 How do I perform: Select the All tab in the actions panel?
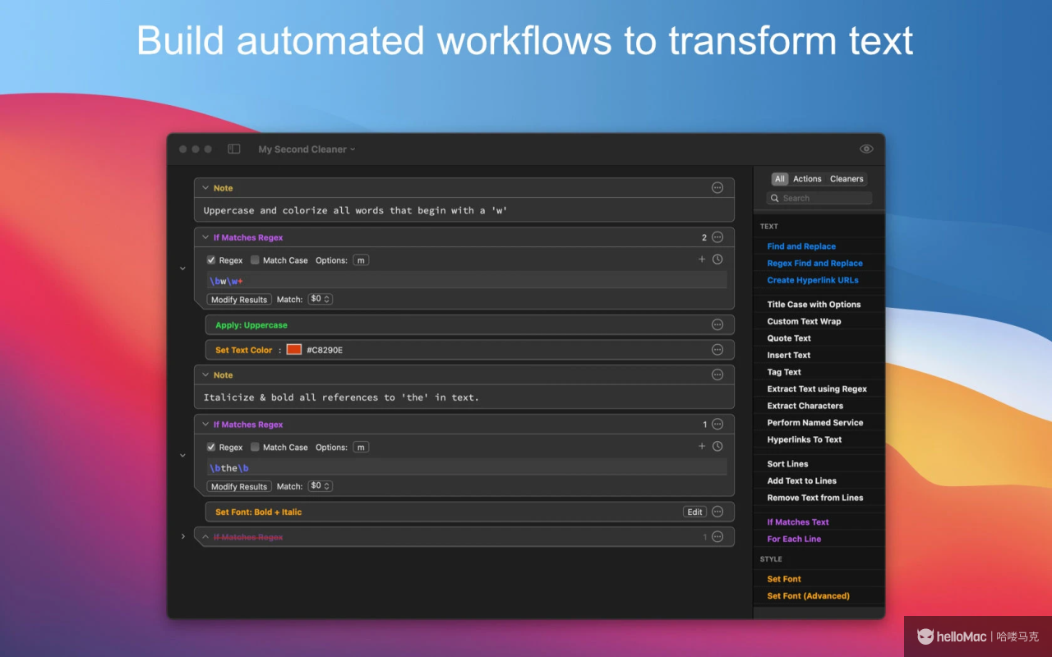[x=780, y=179]
